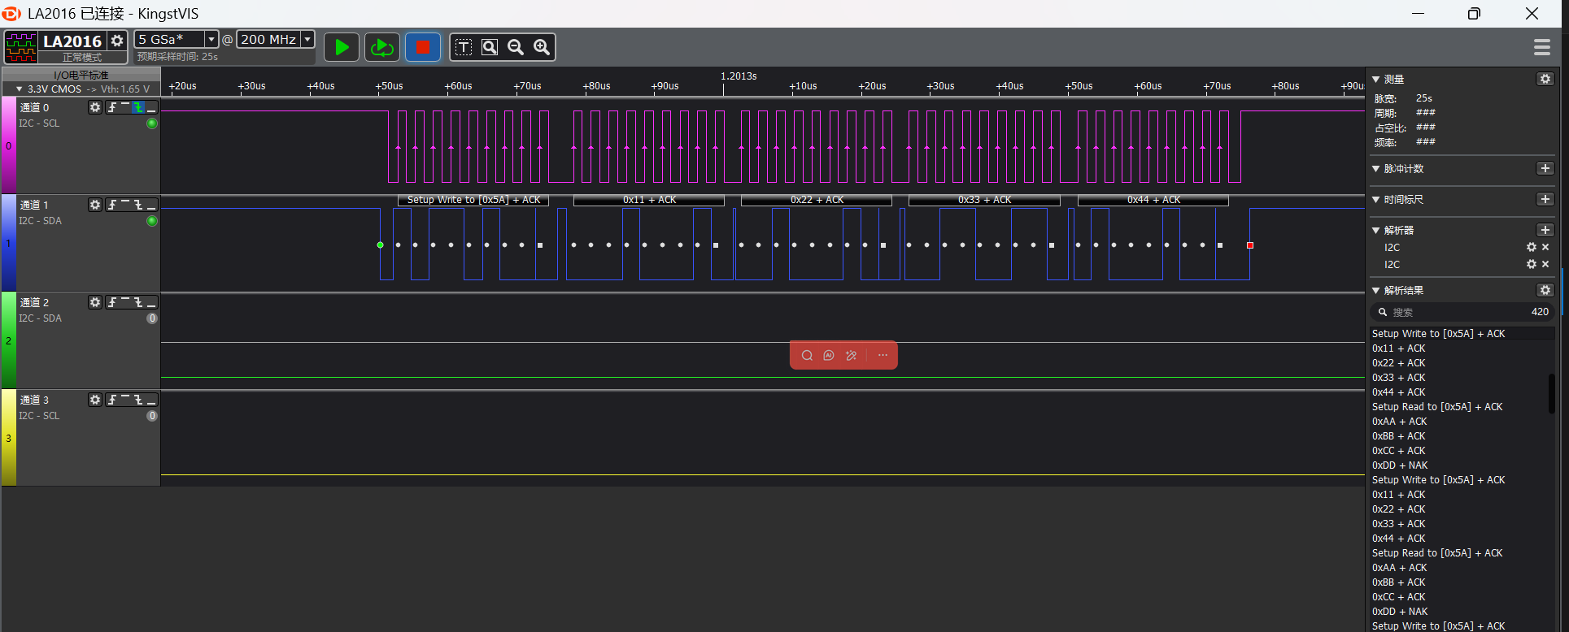
Task: Stop the capture with red square button
Action: (x=422, y=48)
